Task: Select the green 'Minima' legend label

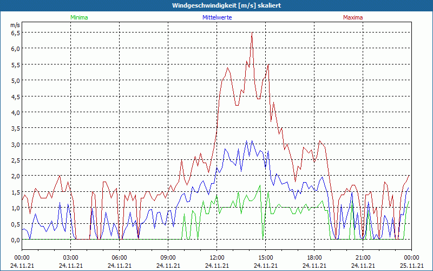Action: point(79,17)
